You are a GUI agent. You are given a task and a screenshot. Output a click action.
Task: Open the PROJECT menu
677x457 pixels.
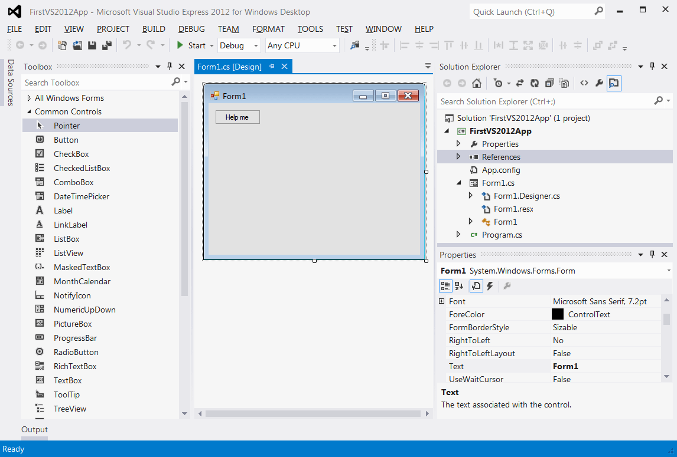113,29
